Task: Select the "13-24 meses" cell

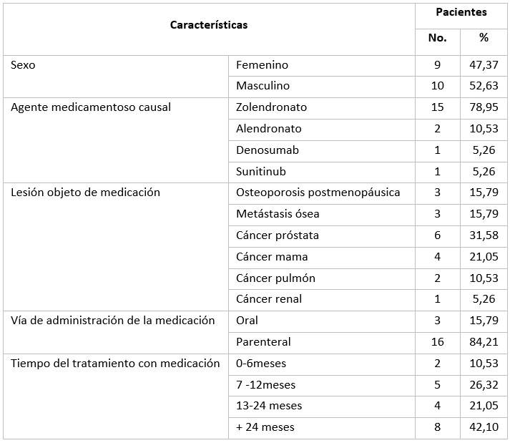Action: tap(269, 406)
